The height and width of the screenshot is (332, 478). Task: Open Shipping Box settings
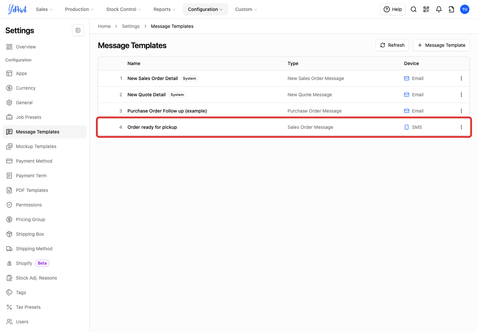pos(44,234)
